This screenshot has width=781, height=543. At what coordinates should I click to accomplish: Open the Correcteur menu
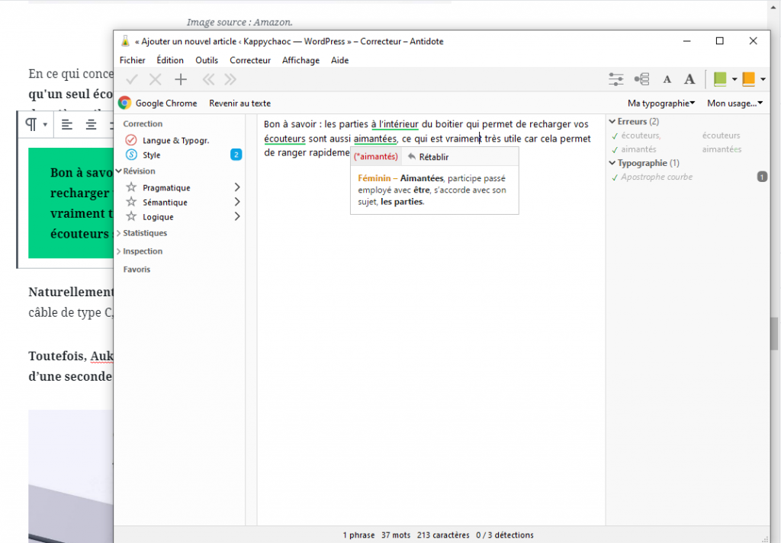point(250,60)
